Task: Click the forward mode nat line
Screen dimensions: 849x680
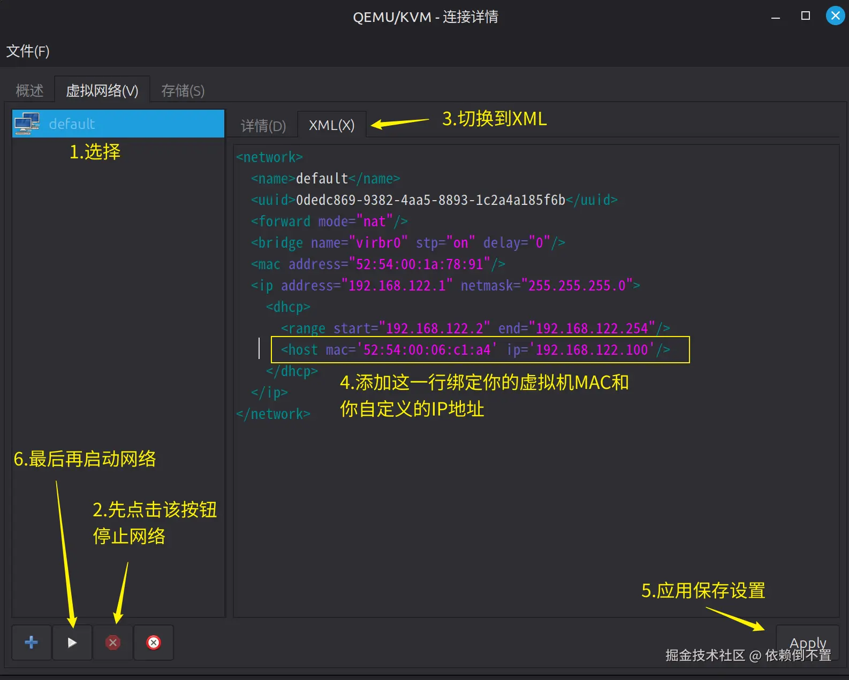Action: (329, 221)
